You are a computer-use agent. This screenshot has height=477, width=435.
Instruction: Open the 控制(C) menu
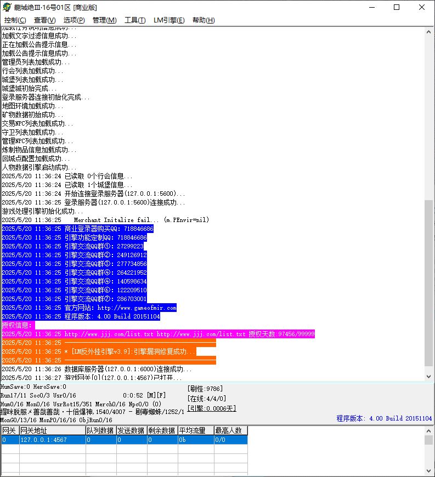(15, 20)
